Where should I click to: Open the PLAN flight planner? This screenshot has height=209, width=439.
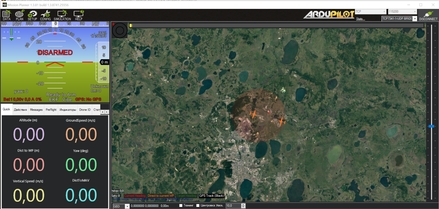(19, 15)
